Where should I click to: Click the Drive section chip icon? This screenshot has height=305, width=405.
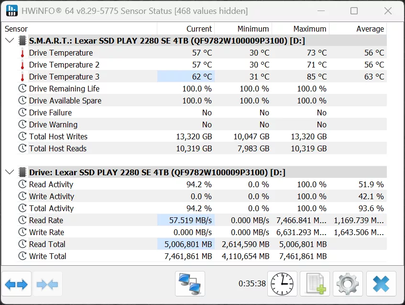click(x=22, y=172)
